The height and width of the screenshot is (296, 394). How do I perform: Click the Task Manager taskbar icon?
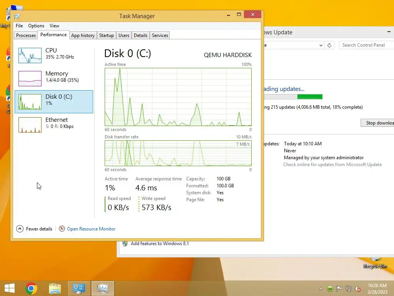click(102, 288)
